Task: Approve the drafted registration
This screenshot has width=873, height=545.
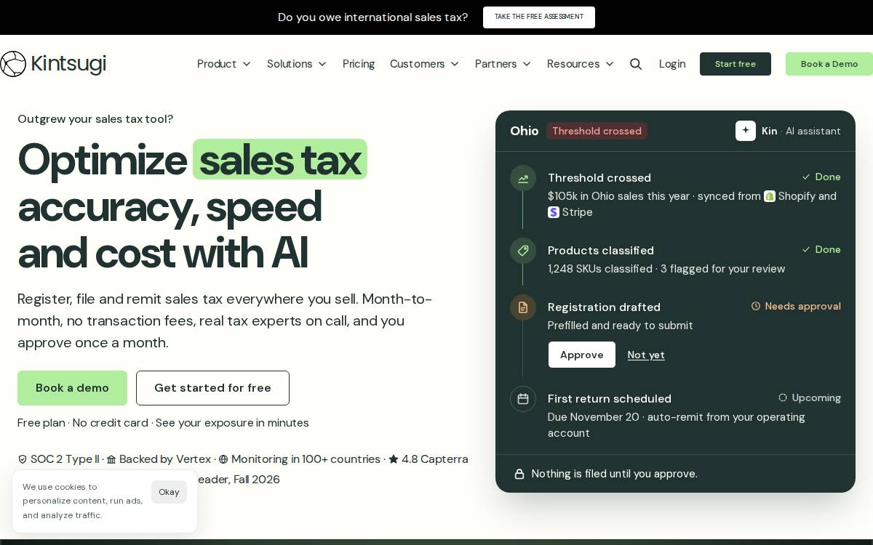Action: pos(582,355)
